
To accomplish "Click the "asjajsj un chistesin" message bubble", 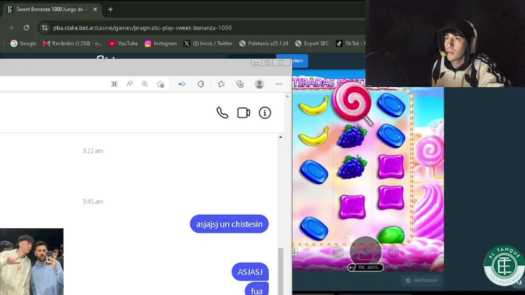I will [x=229, y=224].
